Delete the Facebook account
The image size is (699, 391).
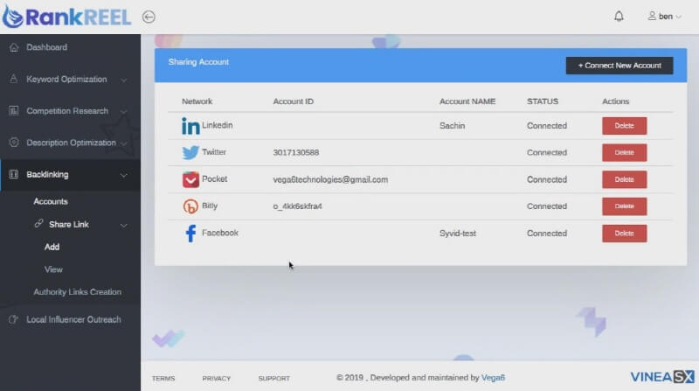point(624,233)
